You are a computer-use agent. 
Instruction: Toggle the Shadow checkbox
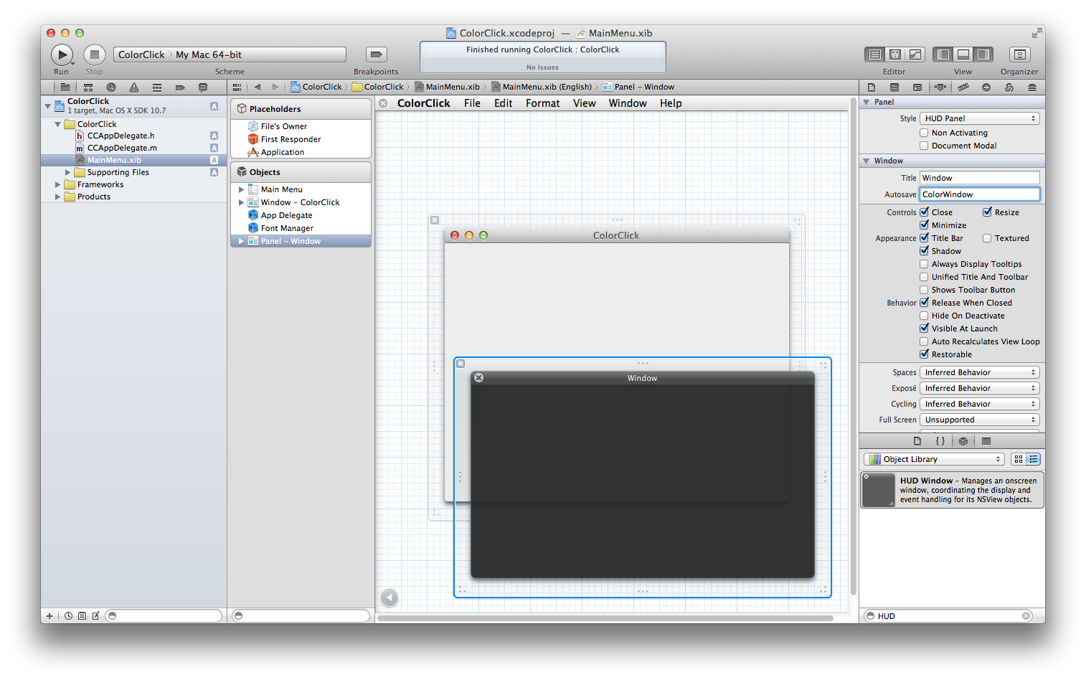[x=924, y=251]
